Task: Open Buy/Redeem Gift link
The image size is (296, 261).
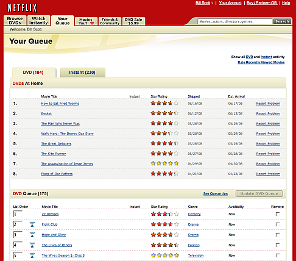Action: (262, 3)
